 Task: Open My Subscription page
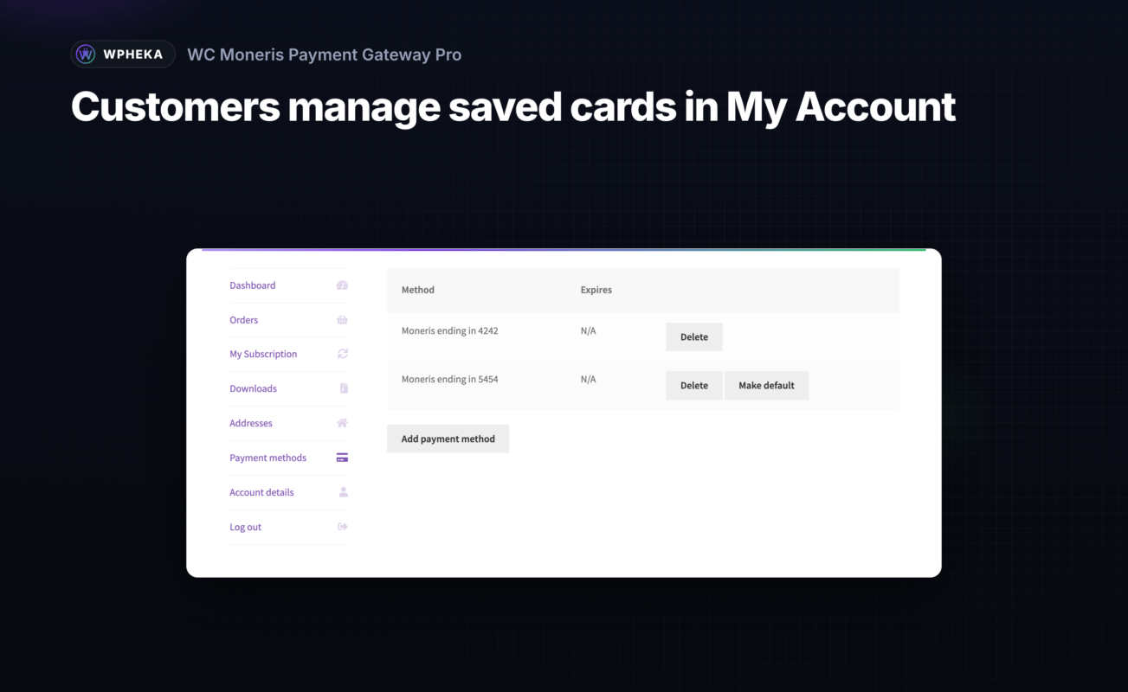click(263, 354)
